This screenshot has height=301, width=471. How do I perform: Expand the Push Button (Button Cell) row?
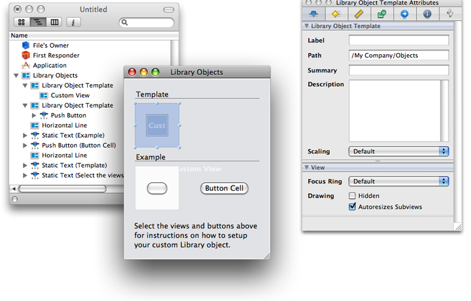tap(26, 145)
